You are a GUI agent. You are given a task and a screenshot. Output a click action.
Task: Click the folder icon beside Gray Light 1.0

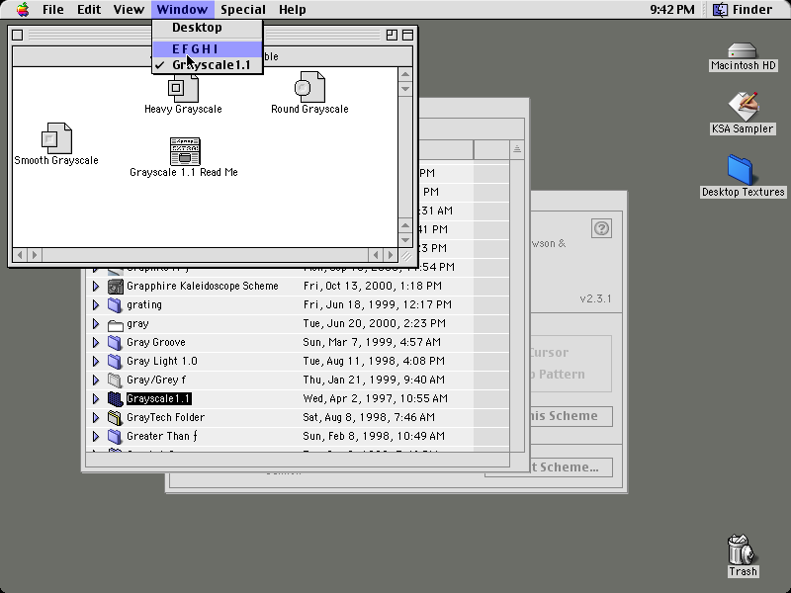116,362
